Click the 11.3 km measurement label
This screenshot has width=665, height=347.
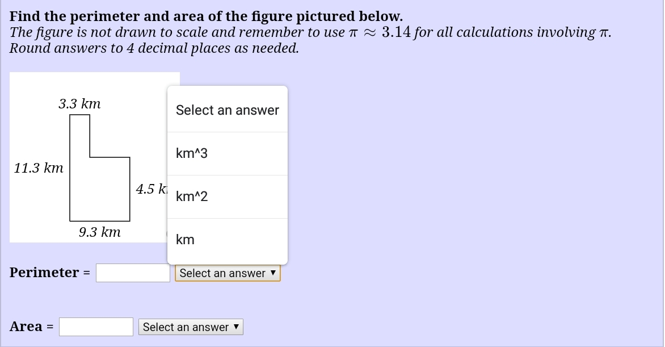click(38, 168)
